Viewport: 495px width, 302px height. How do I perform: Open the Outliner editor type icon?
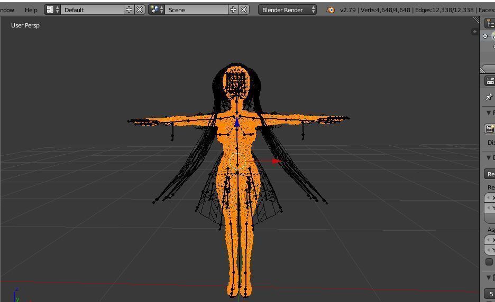[x=491, y=23]
